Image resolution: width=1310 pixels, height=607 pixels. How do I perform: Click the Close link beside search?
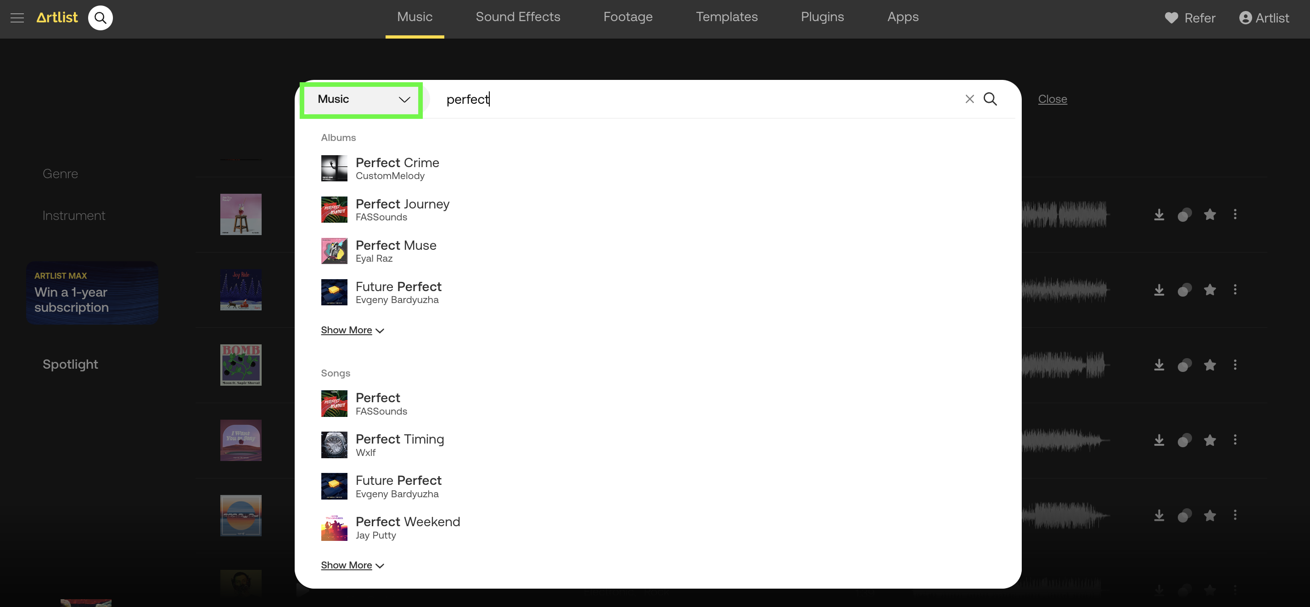pos(1052,99)
